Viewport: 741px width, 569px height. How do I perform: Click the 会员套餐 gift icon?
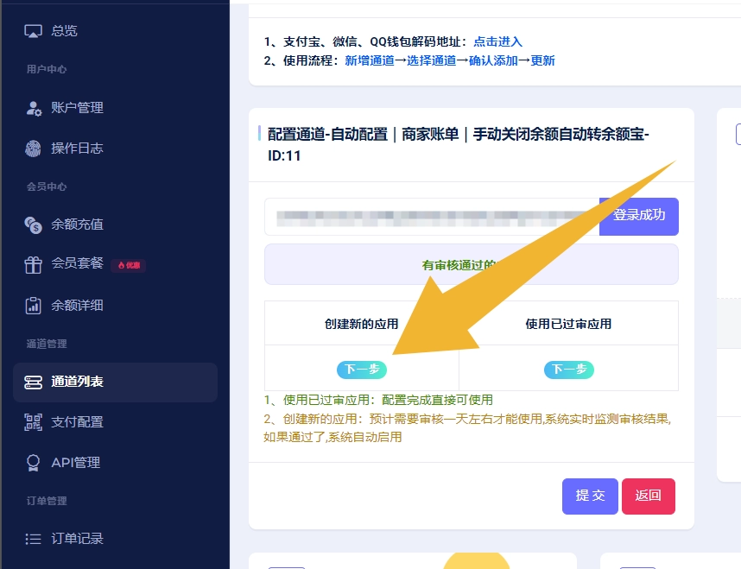tap(33, 264)
